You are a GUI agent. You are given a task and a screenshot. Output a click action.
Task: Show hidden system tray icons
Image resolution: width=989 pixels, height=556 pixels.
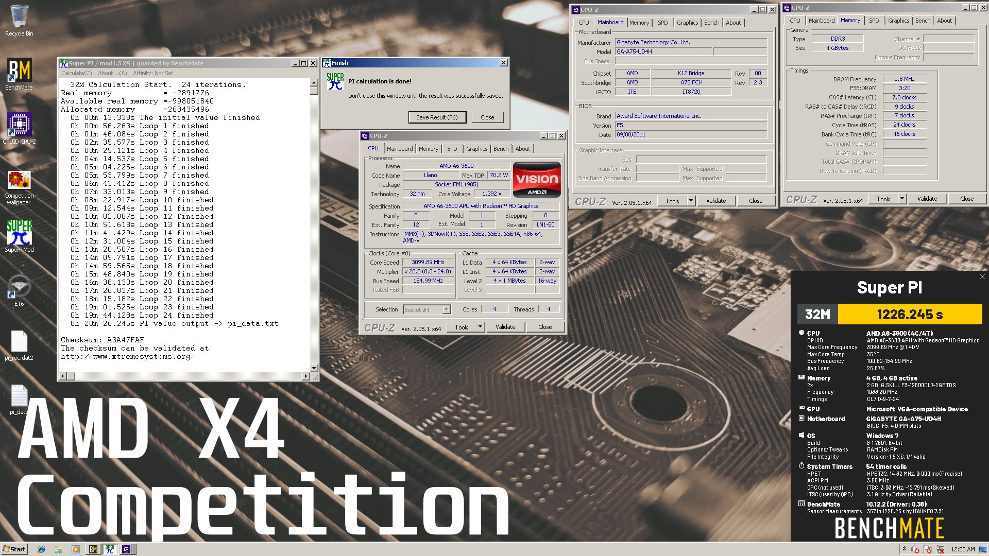pyautogui.click(x=904, y=549)
